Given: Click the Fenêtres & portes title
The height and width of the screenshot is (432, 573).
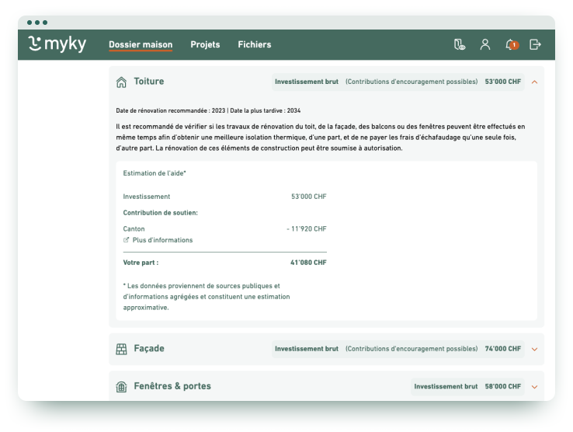Looking at the screenshot, I should [x=172, y=386].
